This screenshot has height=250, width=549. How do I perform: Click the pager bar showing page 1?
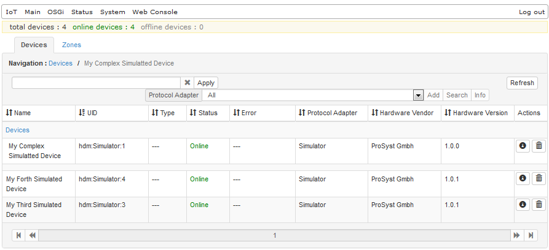pos(274,235)
